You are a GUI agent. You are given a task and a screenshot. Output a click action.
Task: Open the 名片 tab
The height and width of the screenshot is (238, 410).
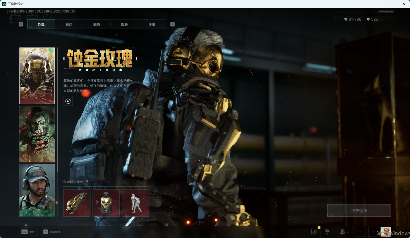(x=69, y=25)
